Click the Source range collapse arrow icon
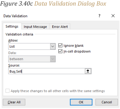This screenshot has height=109, width=120. click(88, 71)
